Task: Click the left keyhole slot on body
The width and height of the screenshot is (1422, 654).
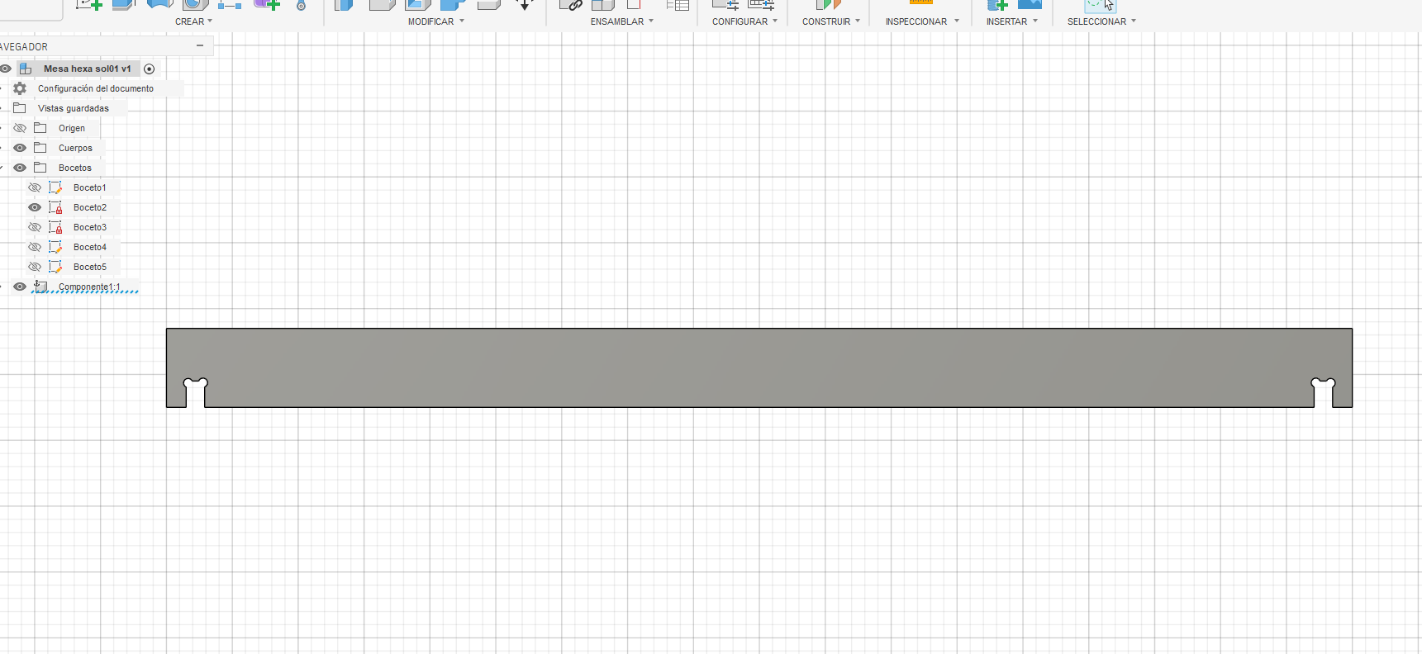Action: pos(196,392)
